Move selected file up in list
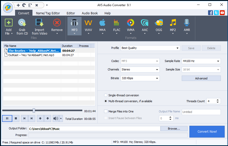The width and height of the screenshot is (228, 146). (40, 118)
